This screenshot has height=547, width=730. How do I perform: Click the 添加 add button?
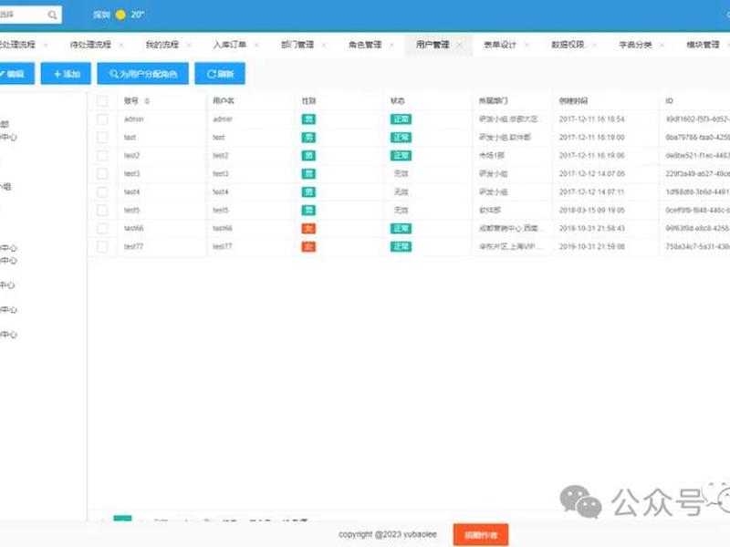pos(66,74)
